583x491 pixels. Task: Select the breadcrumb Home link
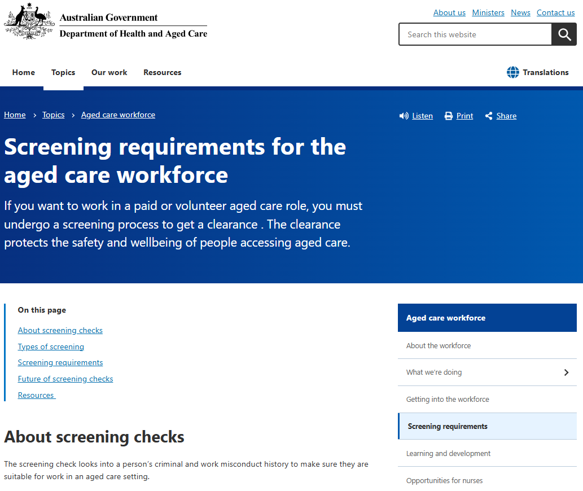click(15, 115)
